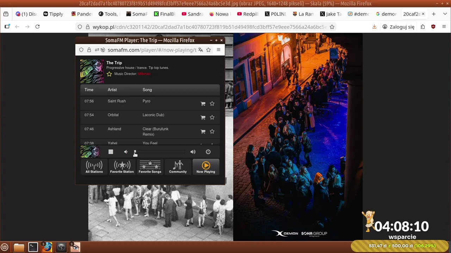Open OBS Studio from taskbar
This screenshot has height=253, width=451.
coord(61,247)
